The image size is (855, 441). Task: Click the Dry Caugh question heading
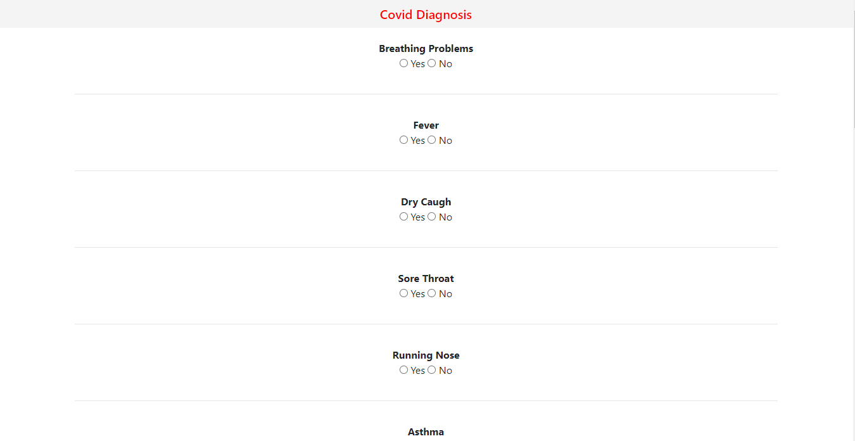(x=426, y=202)
